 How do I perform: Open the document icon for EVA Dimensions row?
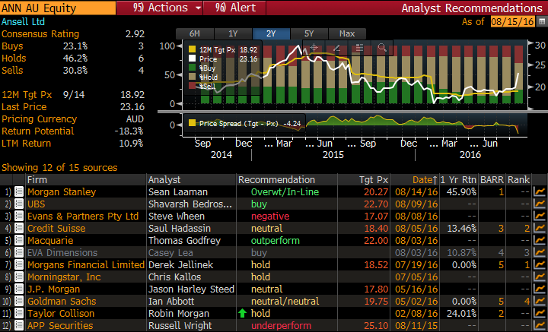coord(19,252)
